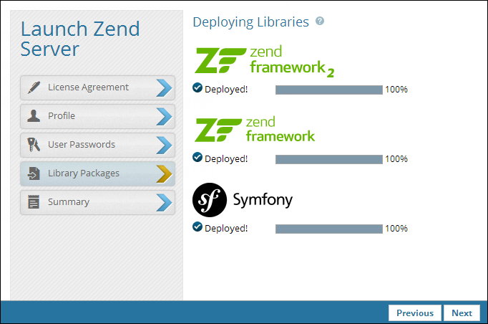Viewport: 488px width, 324px height.
Task: Click the Symfony deployment progress bar
Action: click(329, 229)
